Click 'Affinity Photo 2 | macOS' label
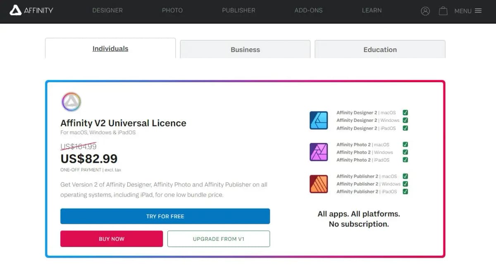The image size is (496, 271). (x=363, y=145)
